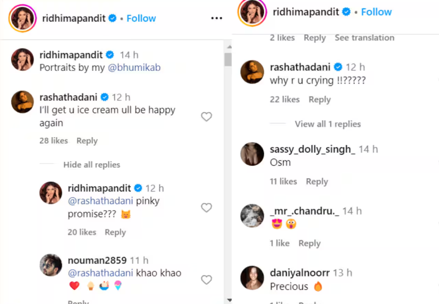Open nouman2859 profile picture

(x=51, y=265)
